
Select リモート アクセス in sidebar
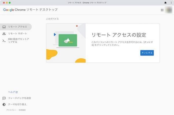[16, 27]
